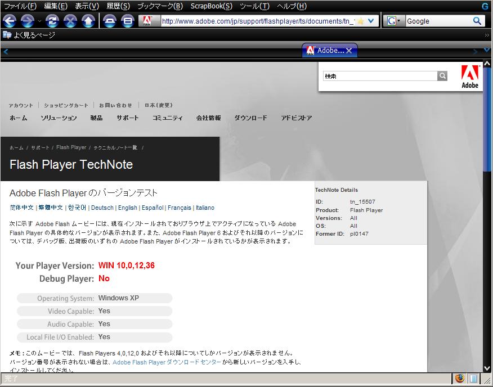
Task: Switch to 繁體中文 language version
Action: click(x=51, y=208)
